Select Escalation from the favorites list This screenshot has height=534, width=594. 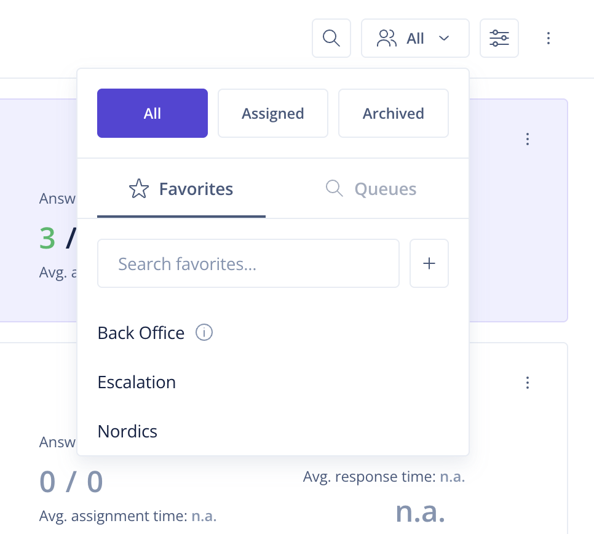click(x=137, y=382)
